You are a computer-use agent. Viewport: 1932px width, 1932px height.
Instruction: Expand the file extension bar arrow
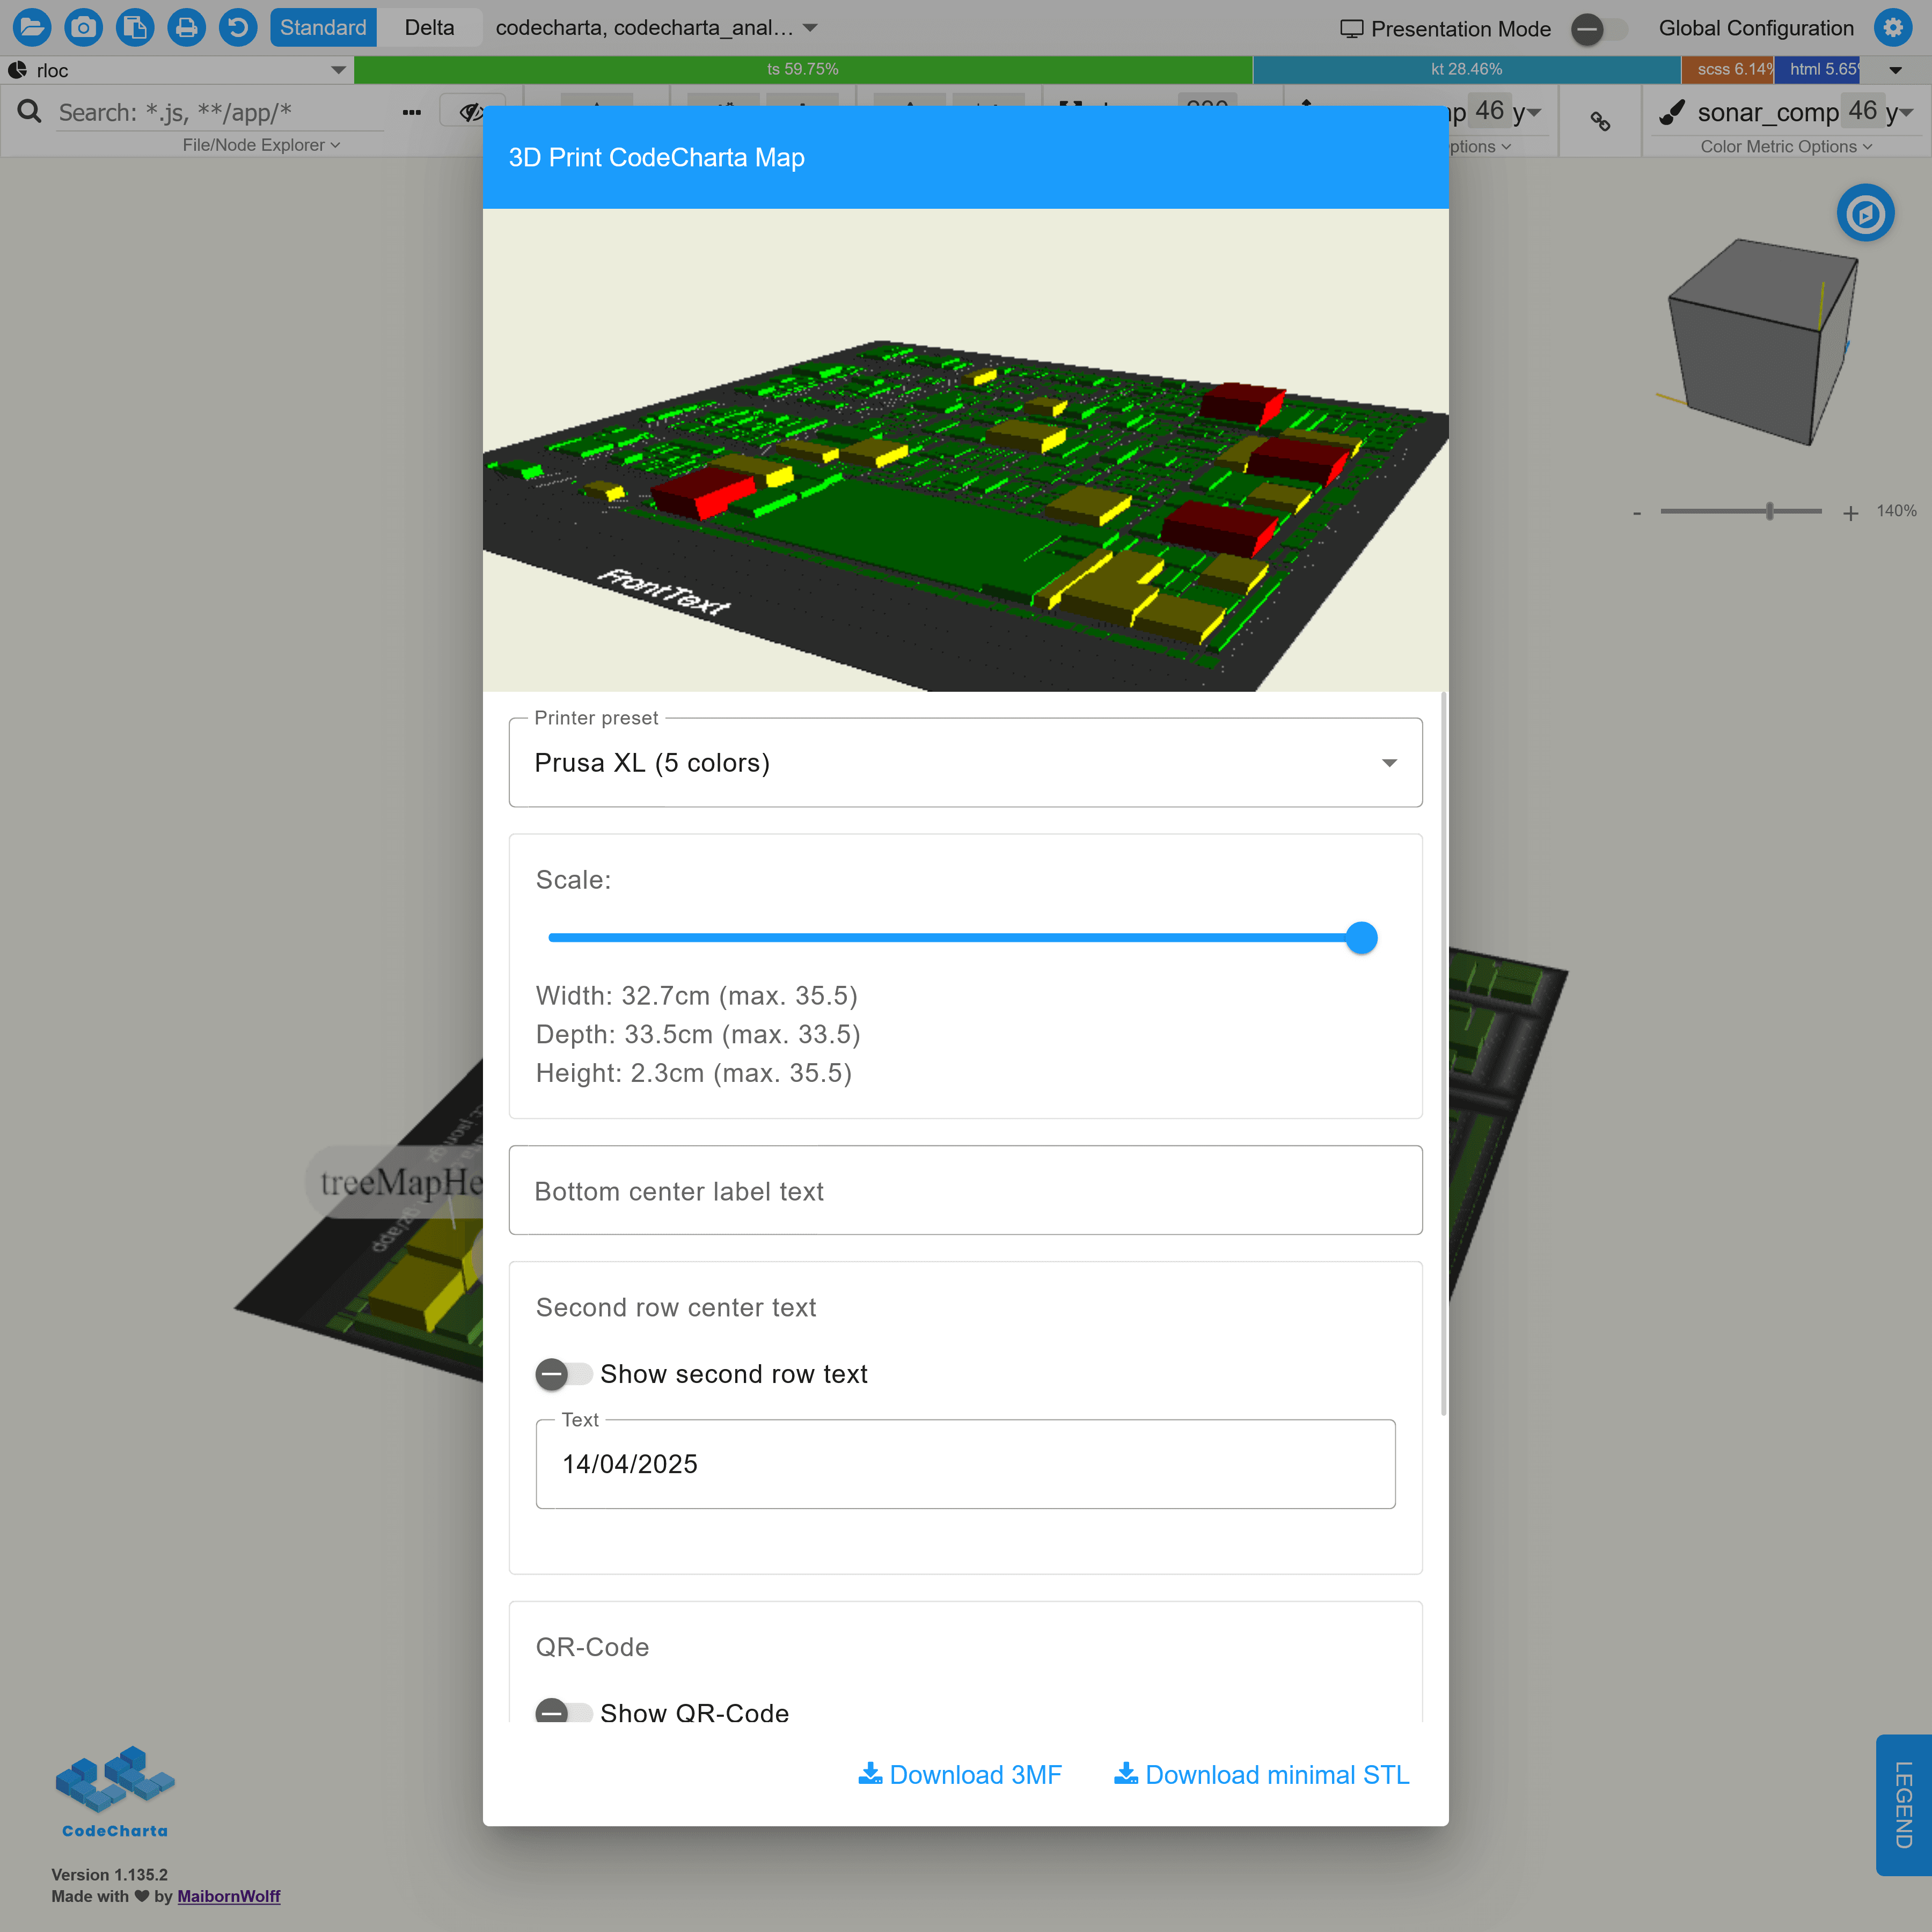click(1895, 70)
